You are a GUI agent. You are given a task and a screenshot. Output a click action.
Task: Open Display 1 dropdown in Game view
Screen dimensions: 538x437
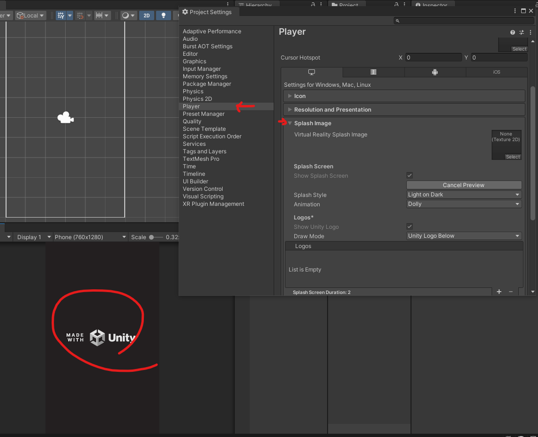coord(33,237)
